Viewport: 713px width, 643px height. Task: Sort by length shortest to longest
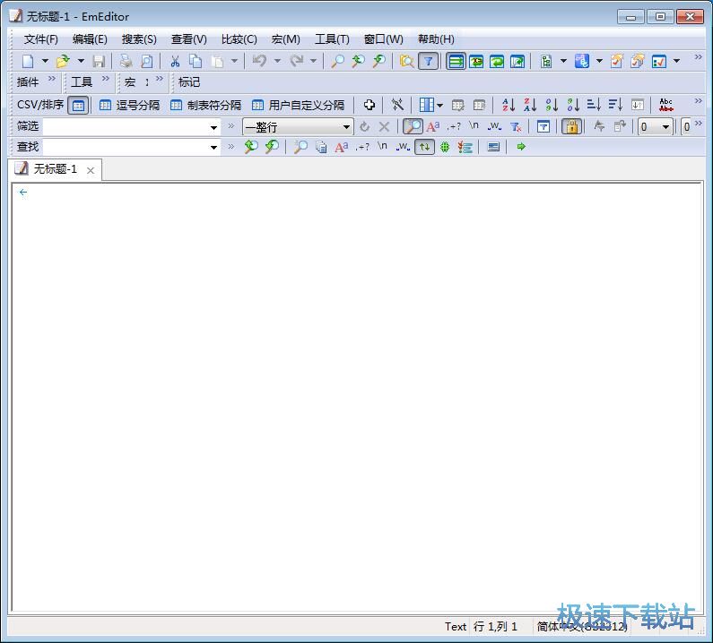click(x=595, y=105)
